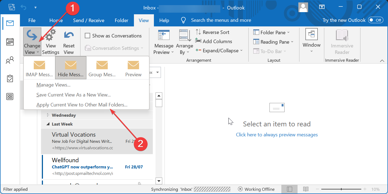Open the Tasks module in sidebar
Screen dimensions: 388x194
pos(10,78)
